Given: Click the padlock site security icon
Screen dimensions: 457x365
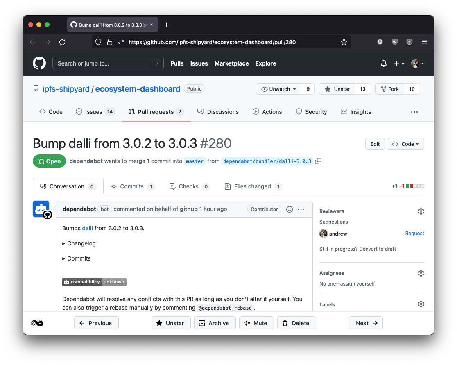Looking at the screenshot, I should (x=110, y=42).
